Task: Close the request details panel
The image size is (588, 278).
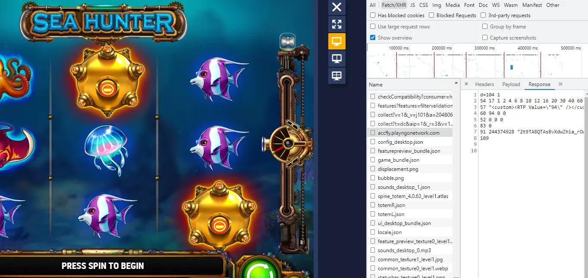Action: point(466,84)
